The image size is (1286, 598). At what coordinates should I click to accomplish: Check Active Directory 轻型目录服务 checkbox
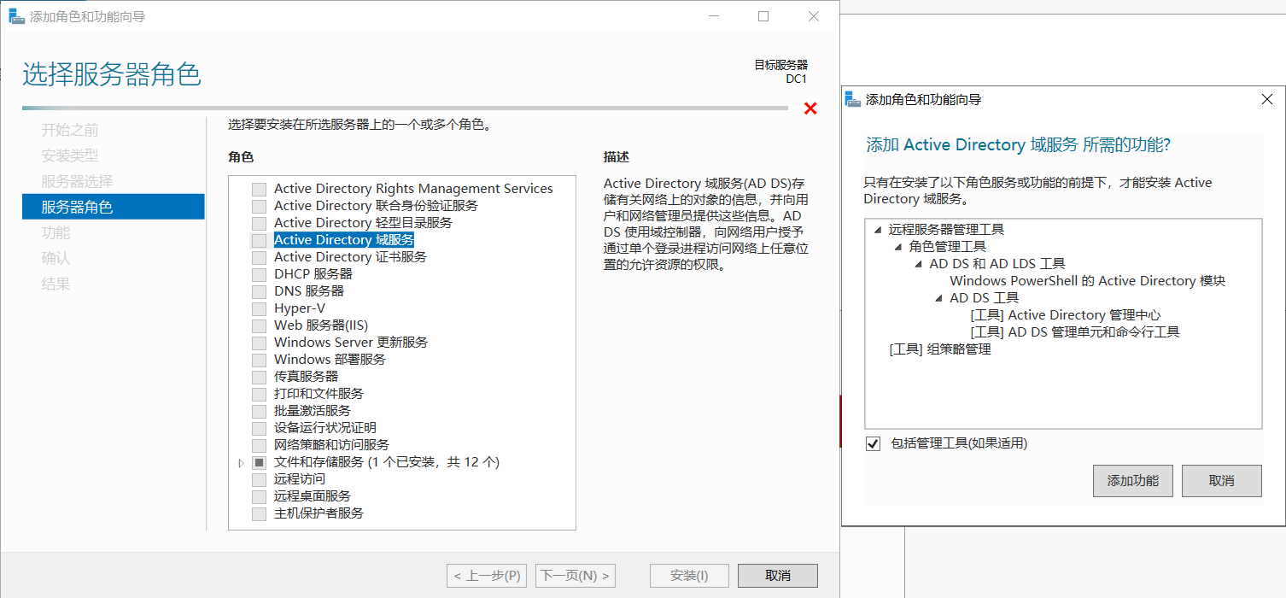[259, 223]
